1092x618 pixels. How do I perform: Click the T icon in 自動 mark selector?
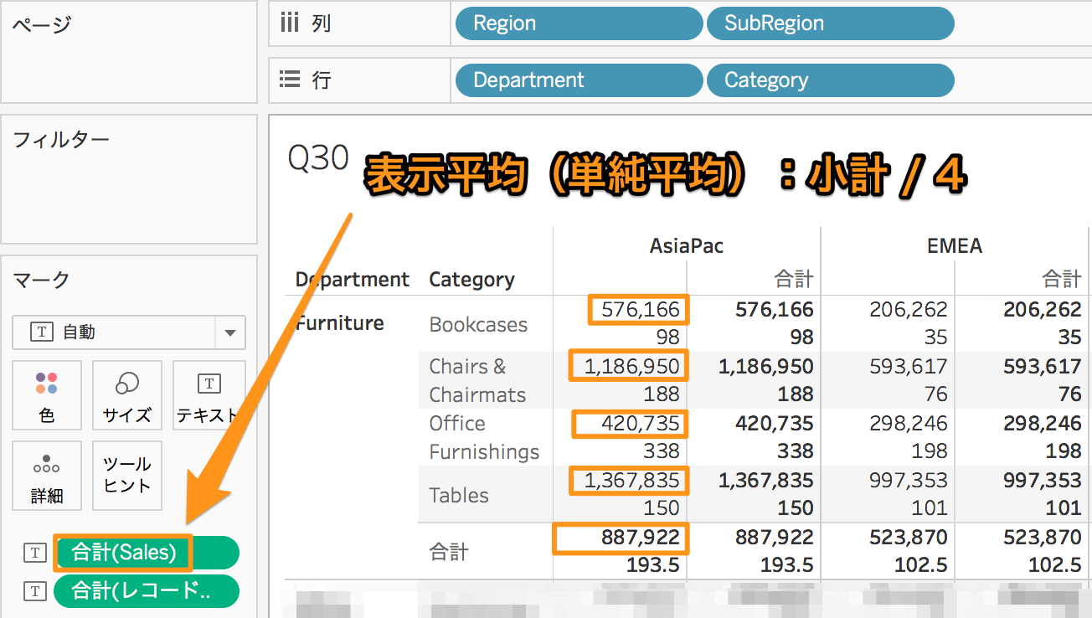click(x=41, y=332)
